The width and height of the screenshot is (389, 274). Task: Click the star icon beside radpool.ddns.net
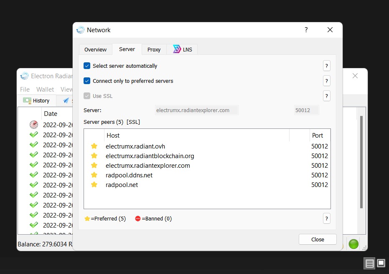pos(94,175)
